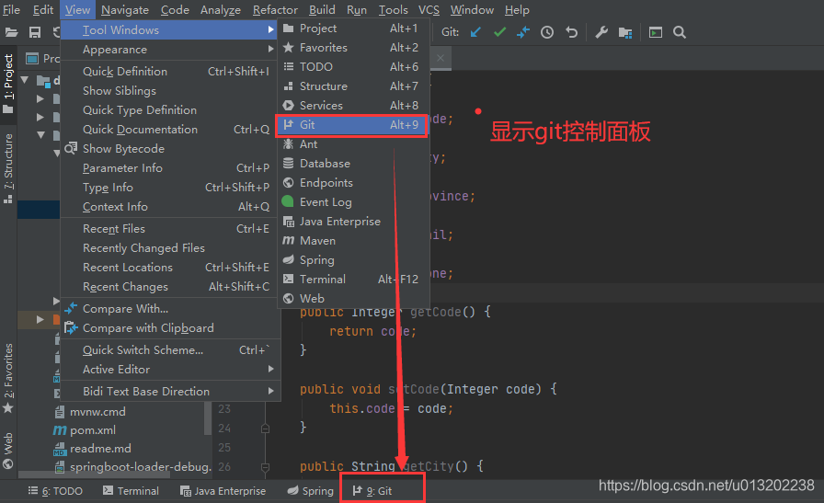
Task: Collapse the root project tree node
Action: pyautogui.click(x=25, y=80)
